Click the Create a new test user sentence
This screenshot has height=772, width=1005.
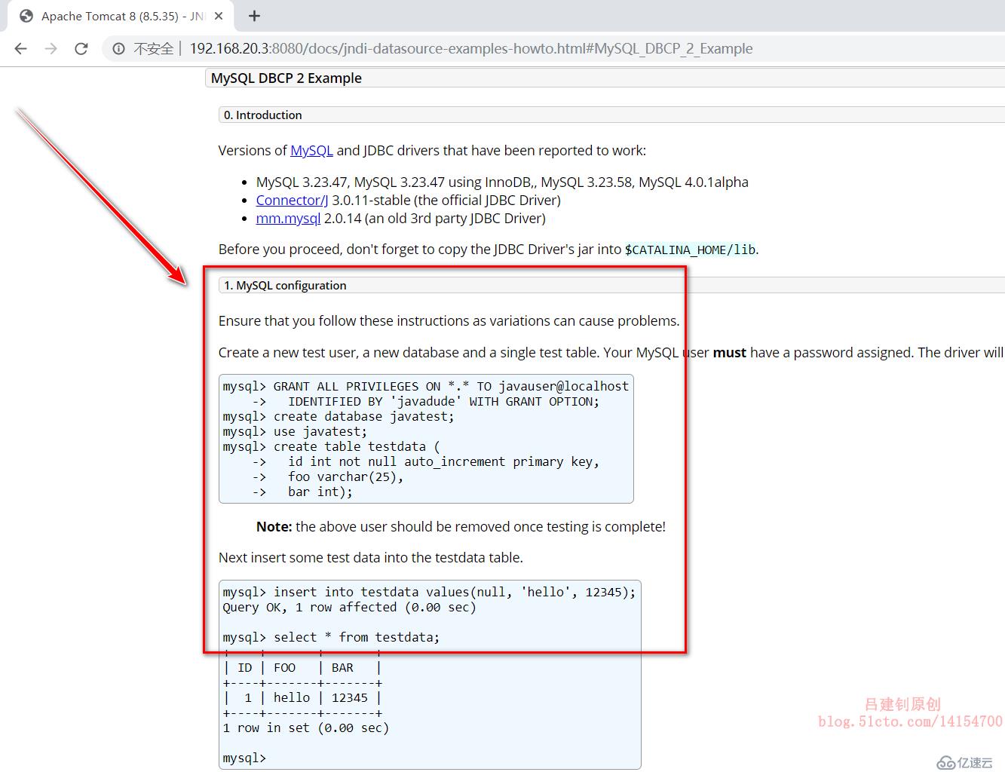[611, 352]
